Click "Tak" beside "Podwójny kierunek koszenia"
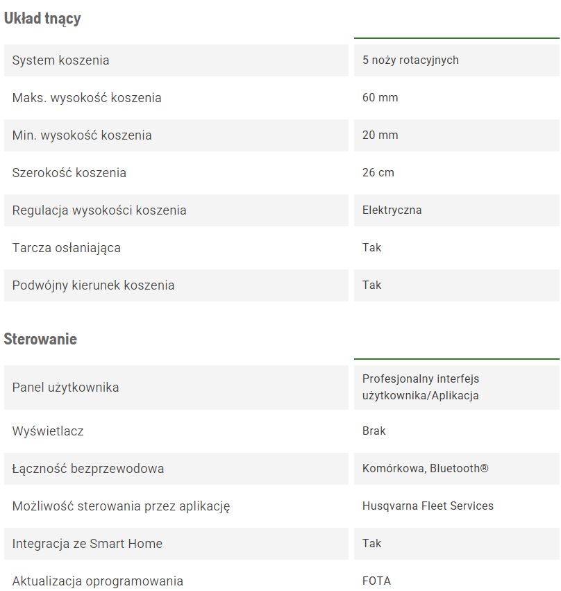The width and height of the screenshot is (561, 591). click(372, 285)
